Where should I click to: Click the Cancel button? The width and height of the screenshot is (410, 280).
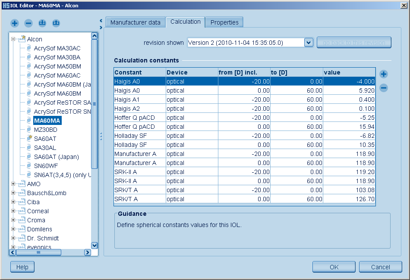click(x=380, y=267)
